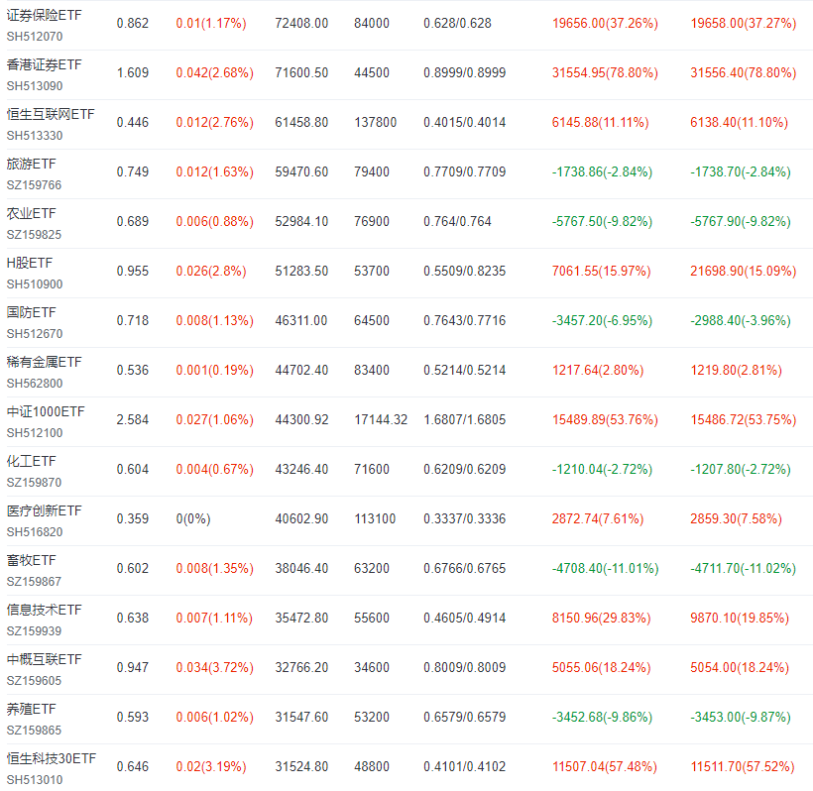Select change 0.034(3.72%)

coord(215,668)
